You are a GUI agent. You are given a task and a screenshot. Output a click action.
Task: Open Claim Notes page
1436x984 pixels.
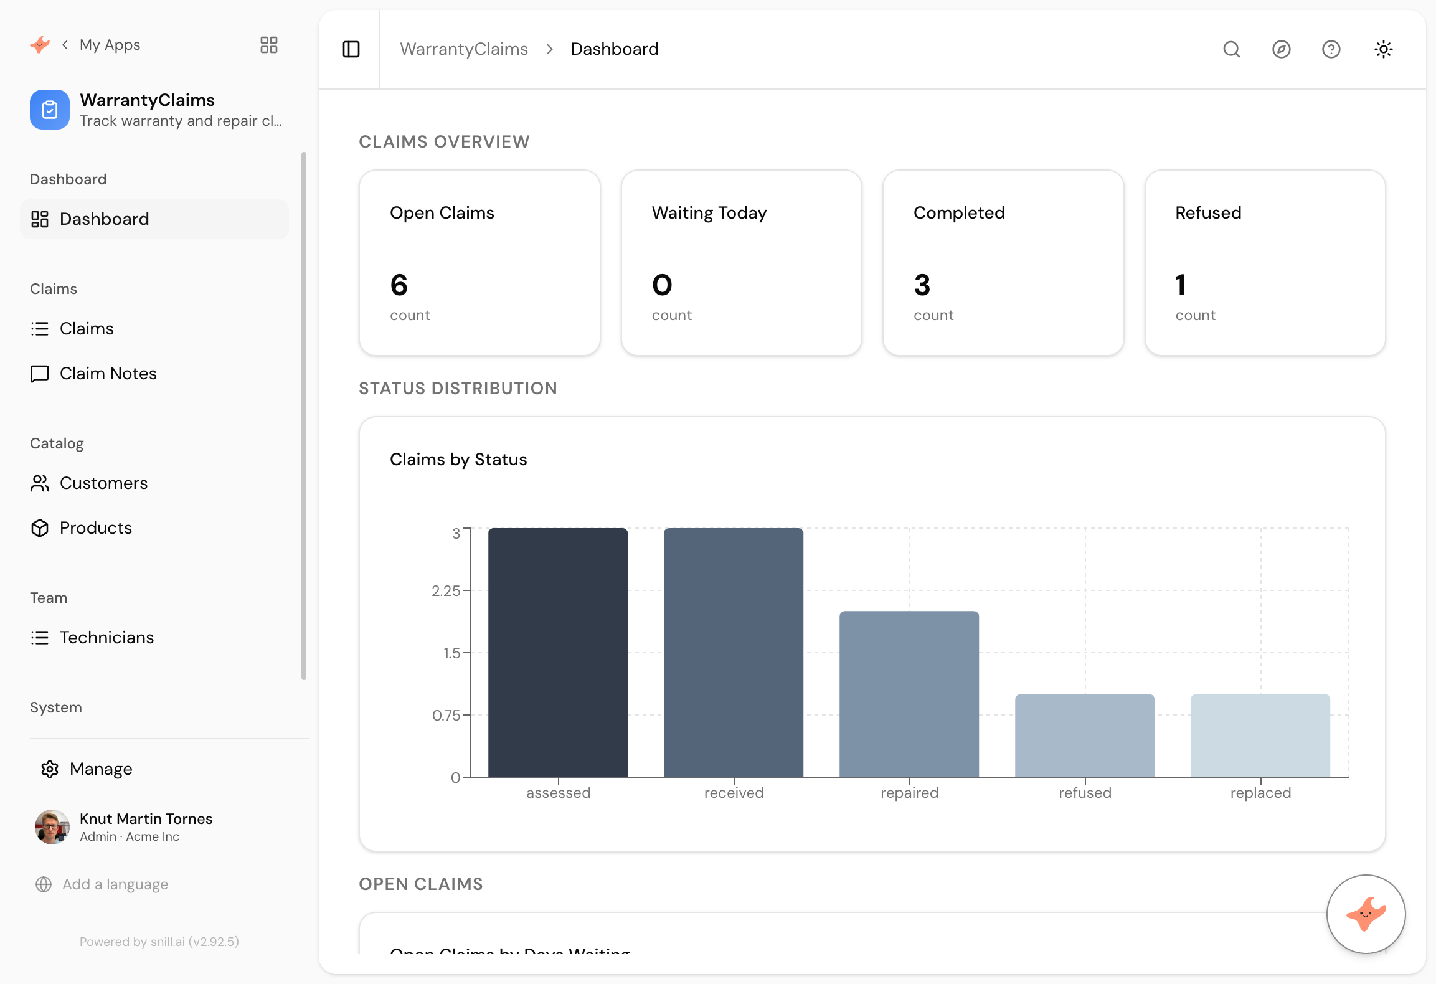pyautogui.click(x=154, y=374)
